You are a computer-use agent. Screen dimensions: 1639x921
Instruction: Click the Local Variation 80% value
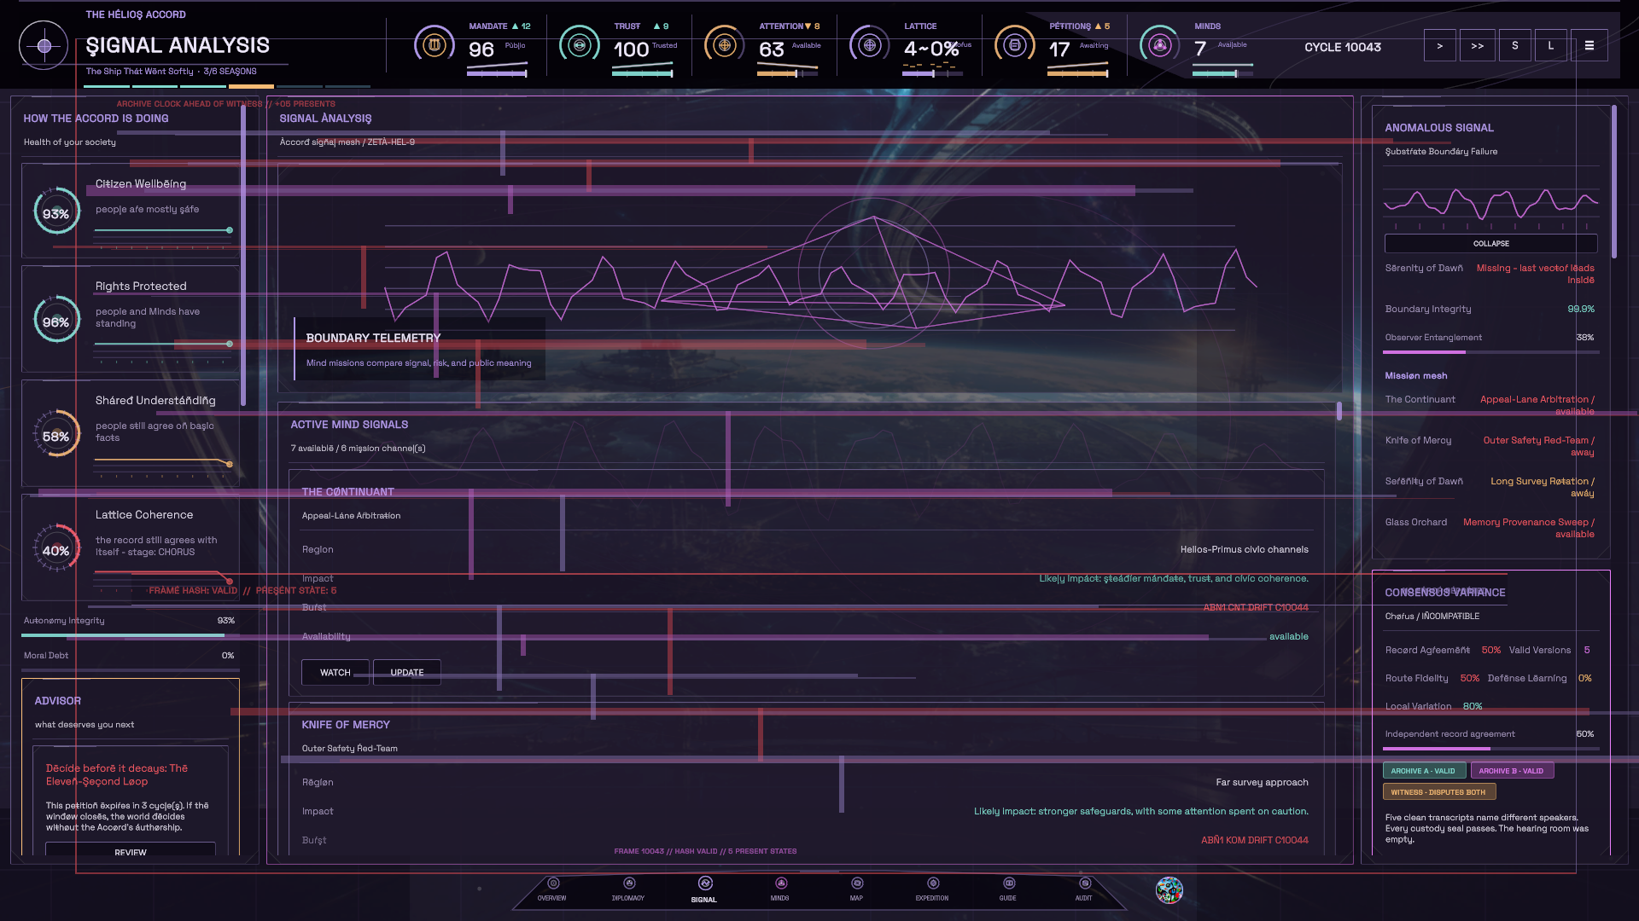[x=1472, y=706]
